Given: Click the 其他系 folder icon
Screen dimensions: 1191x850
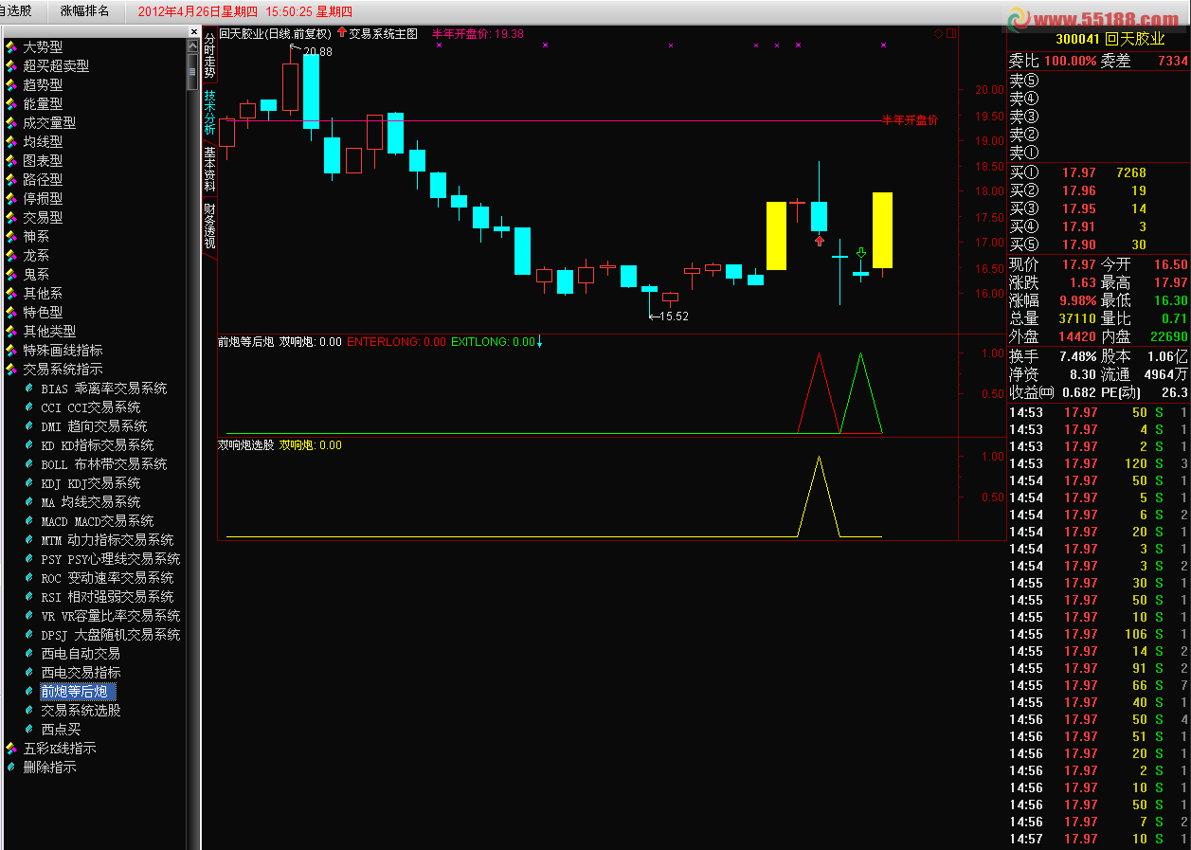Looking at the screenshot, I should 11,294.
